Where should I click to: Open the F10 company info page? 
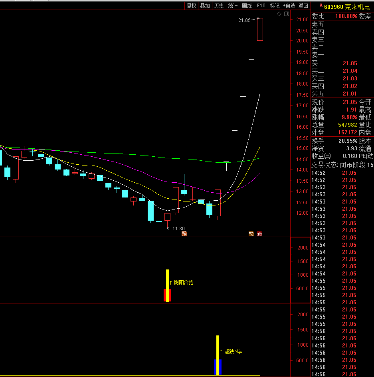261,6
